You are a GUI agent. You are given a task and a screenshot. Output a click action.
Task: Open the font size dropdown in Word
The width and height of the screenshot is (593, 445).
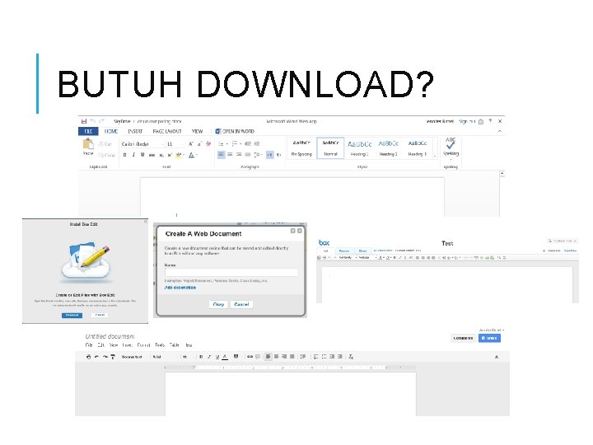(175, 144)
